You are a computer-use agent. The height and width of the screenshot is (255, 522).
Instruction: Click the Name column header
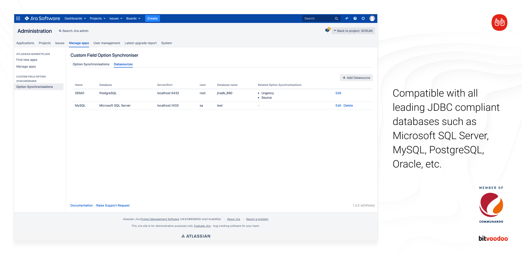(x=79, y=85)
